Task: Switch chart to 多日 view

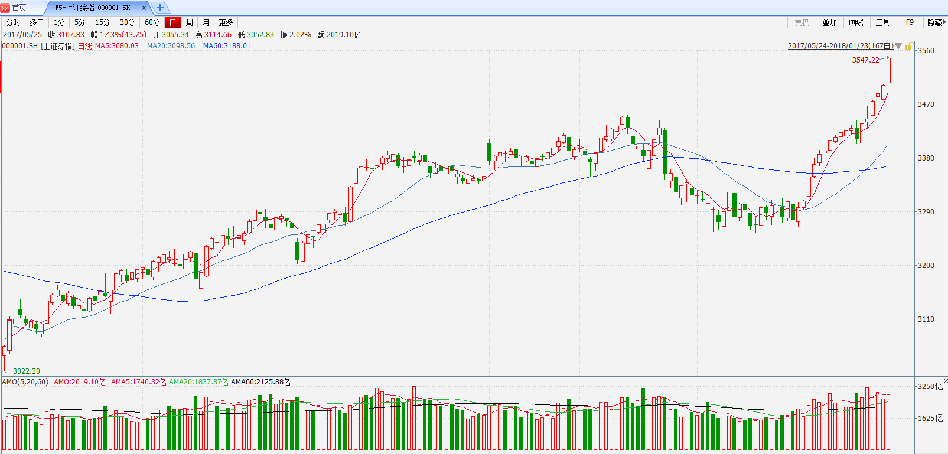Action: [x=37, y=22]
